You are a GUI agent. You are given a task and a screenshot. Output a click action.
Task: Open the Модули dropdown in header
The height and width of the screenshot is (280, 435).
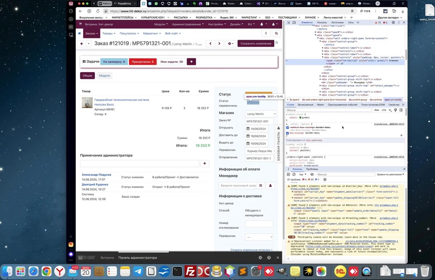point(161,24)
